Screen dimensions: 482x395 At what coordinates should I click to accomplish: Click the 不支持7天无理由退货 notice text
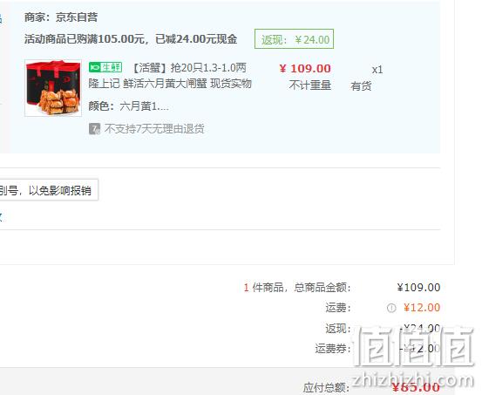tap(154, 128)
